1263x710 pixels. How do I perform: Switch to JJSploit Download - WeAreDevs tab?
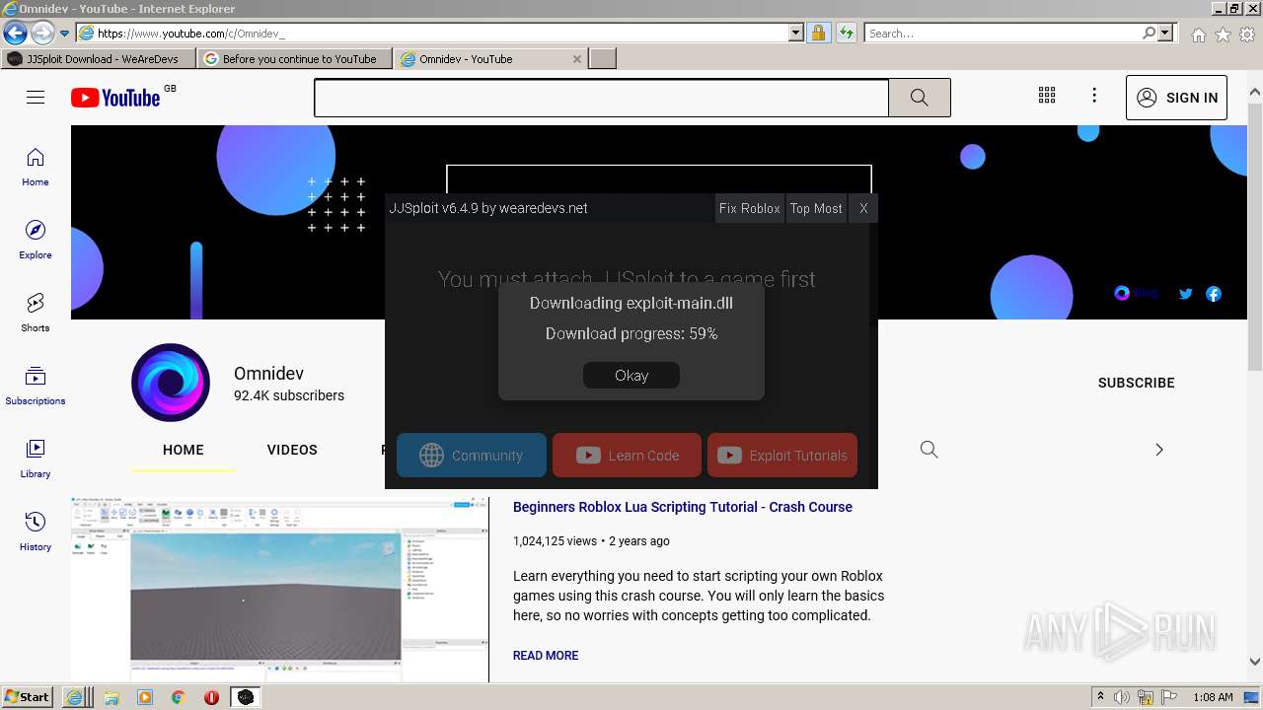100,59
